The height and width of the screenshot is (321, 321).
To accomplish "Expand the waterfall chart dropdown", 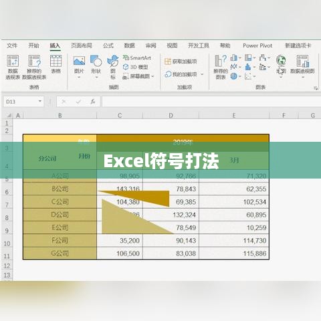I will click(x=269, y=58).
